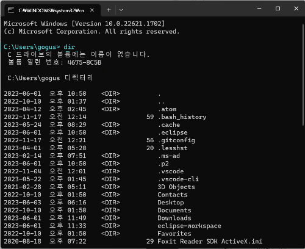Image resolution: width=305 pixels, height=249 pixels.
Task: Click 'Foxit Reader SDK ActiveX.ini' file name
Action: click(210, 242)
